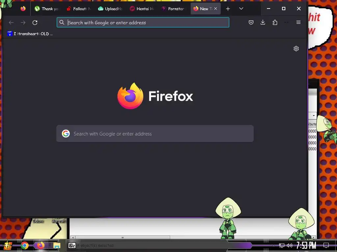Open the Save to Pocket button
Image resolution: width=337 pixels, height=252 pixels.
(251, 22)
